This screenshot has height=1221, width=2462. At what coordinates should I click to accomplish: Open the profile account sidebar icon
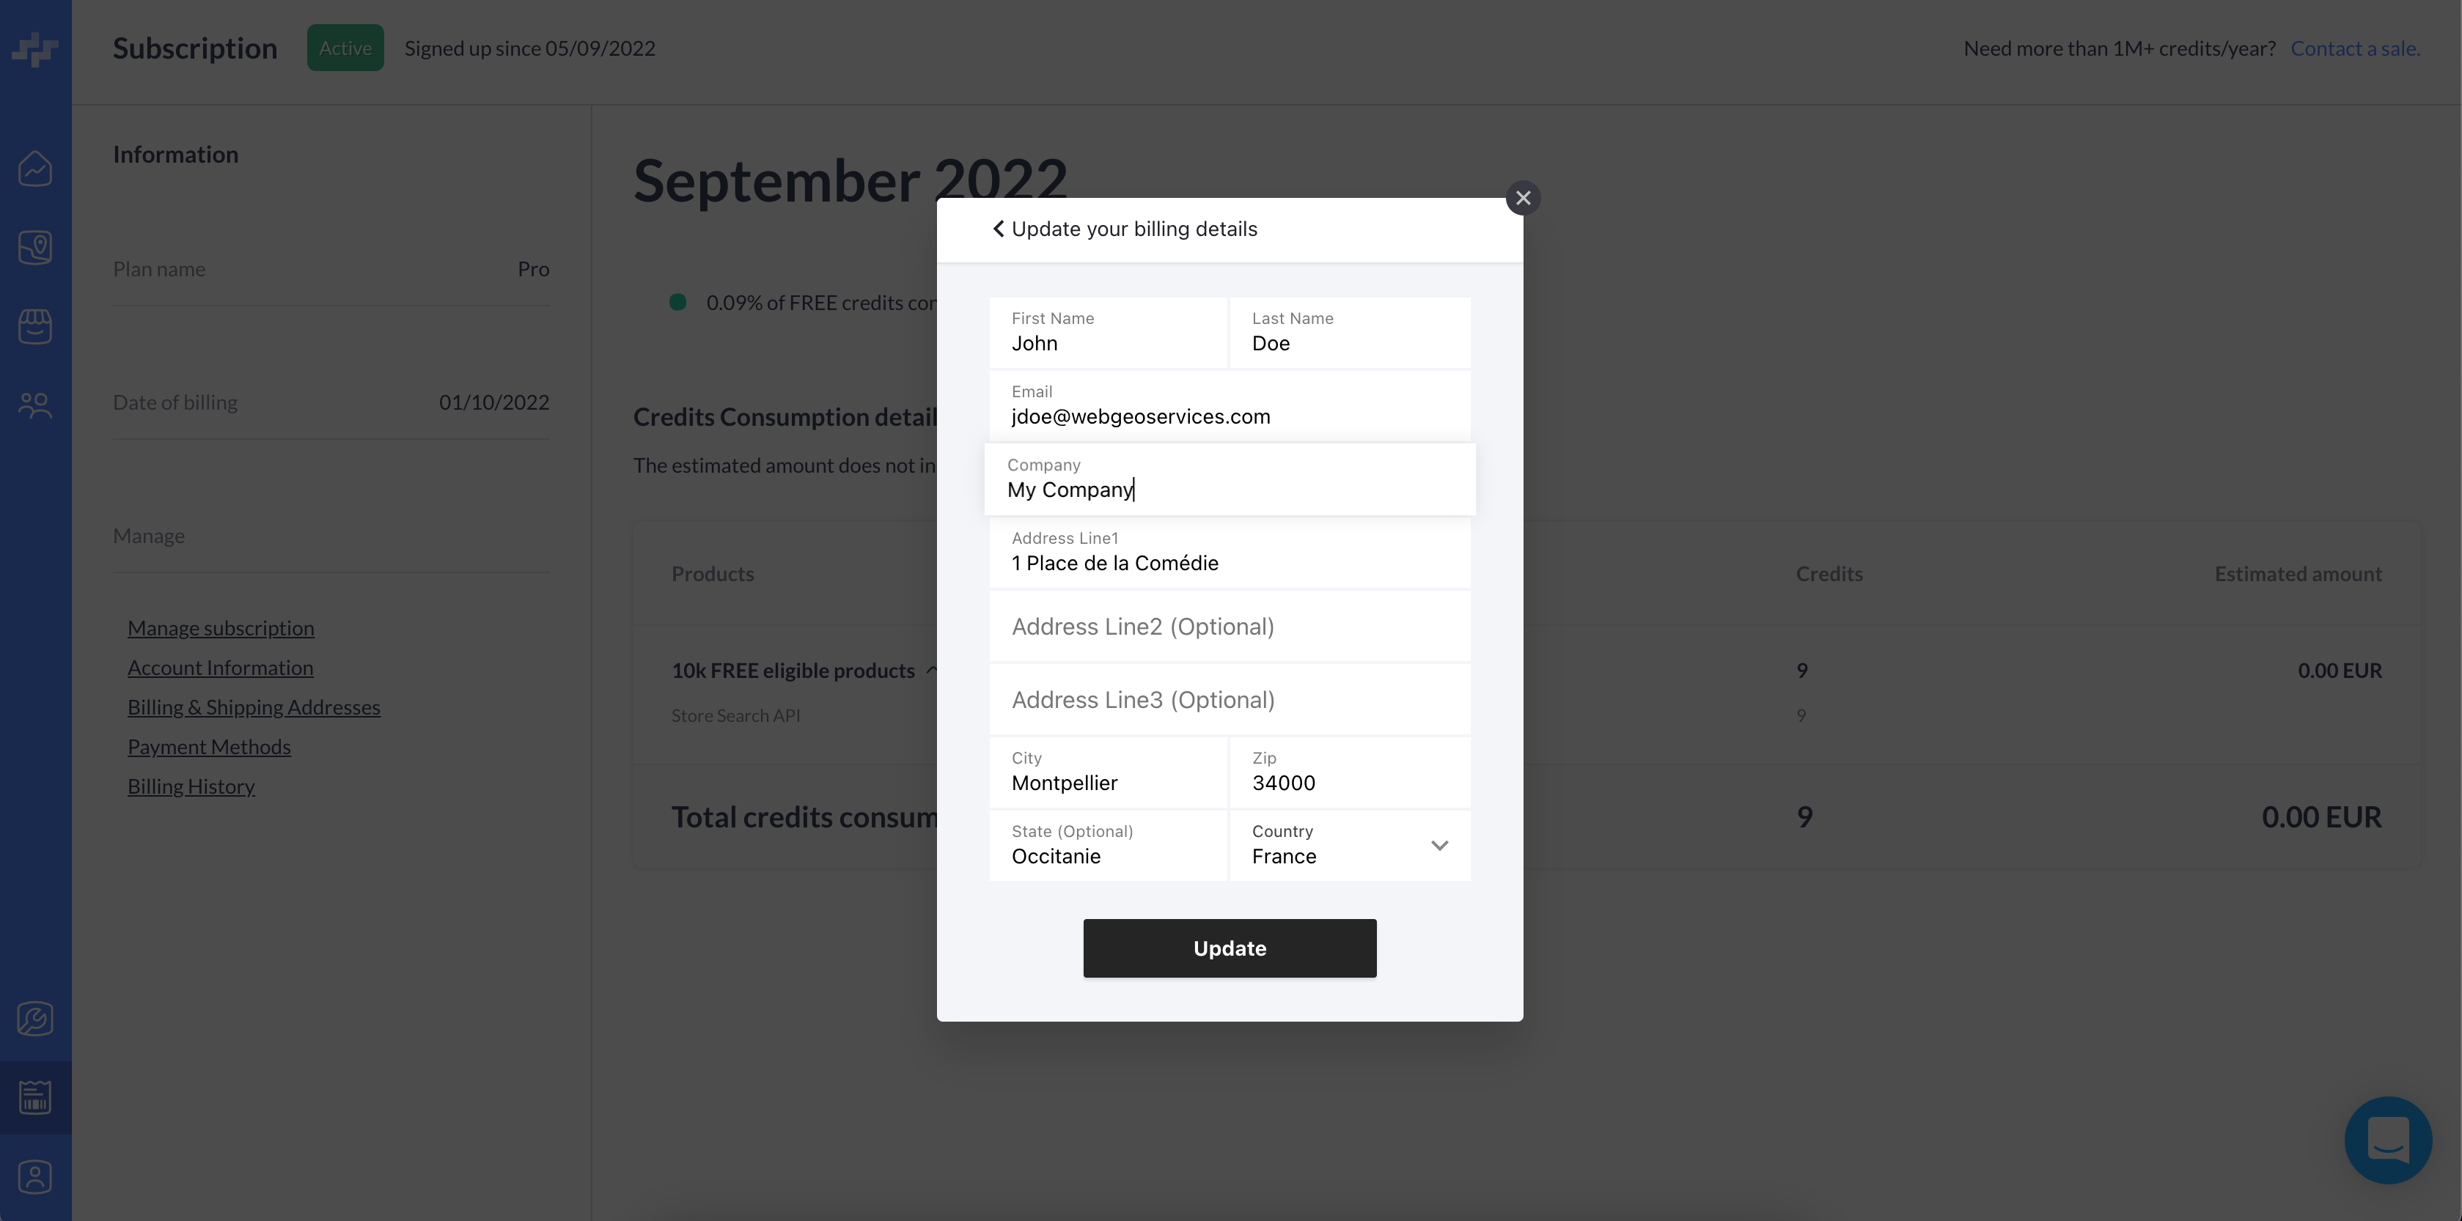pos(35,1176)
